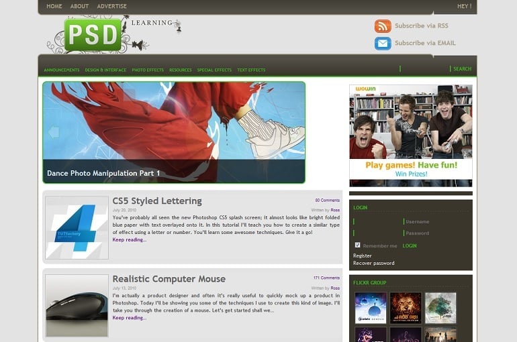The image size is (517, 342).
Task: Open the blue planet Flickr thumbnail
Action: [370, 308]
